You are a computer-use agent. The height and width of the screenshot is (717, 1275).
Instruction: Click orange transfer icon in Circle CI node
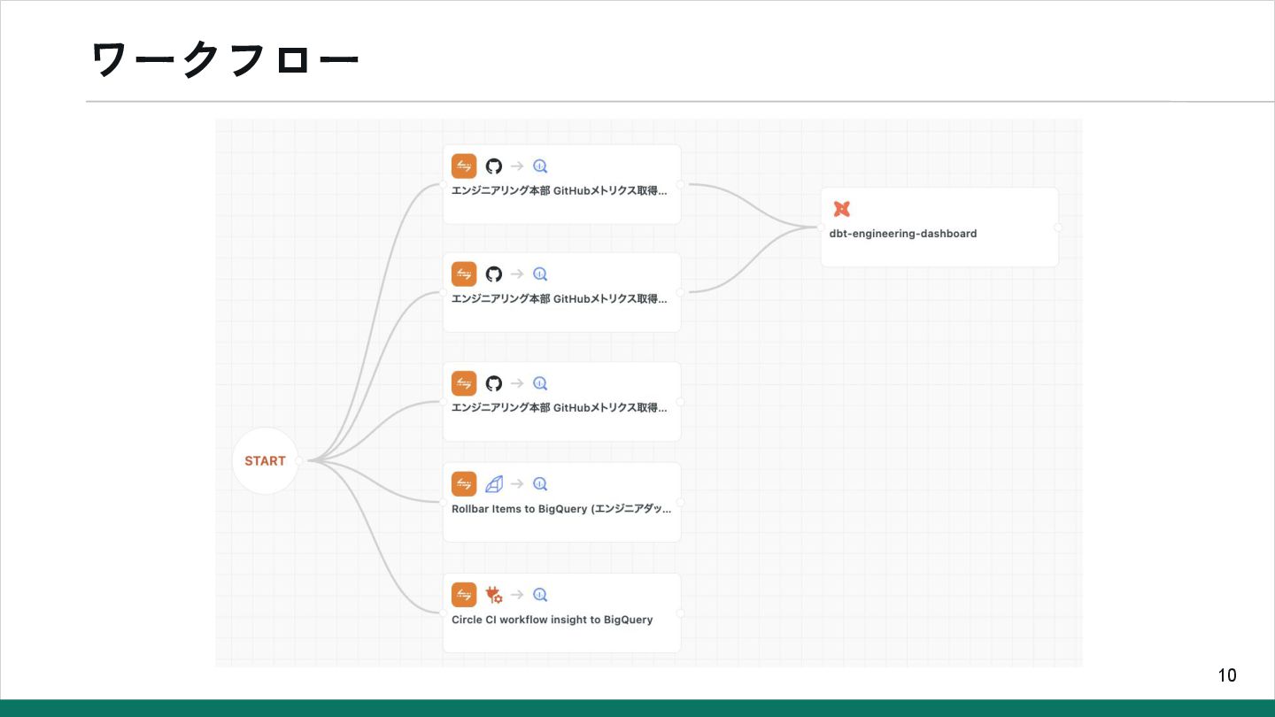[x=464, y=595]
